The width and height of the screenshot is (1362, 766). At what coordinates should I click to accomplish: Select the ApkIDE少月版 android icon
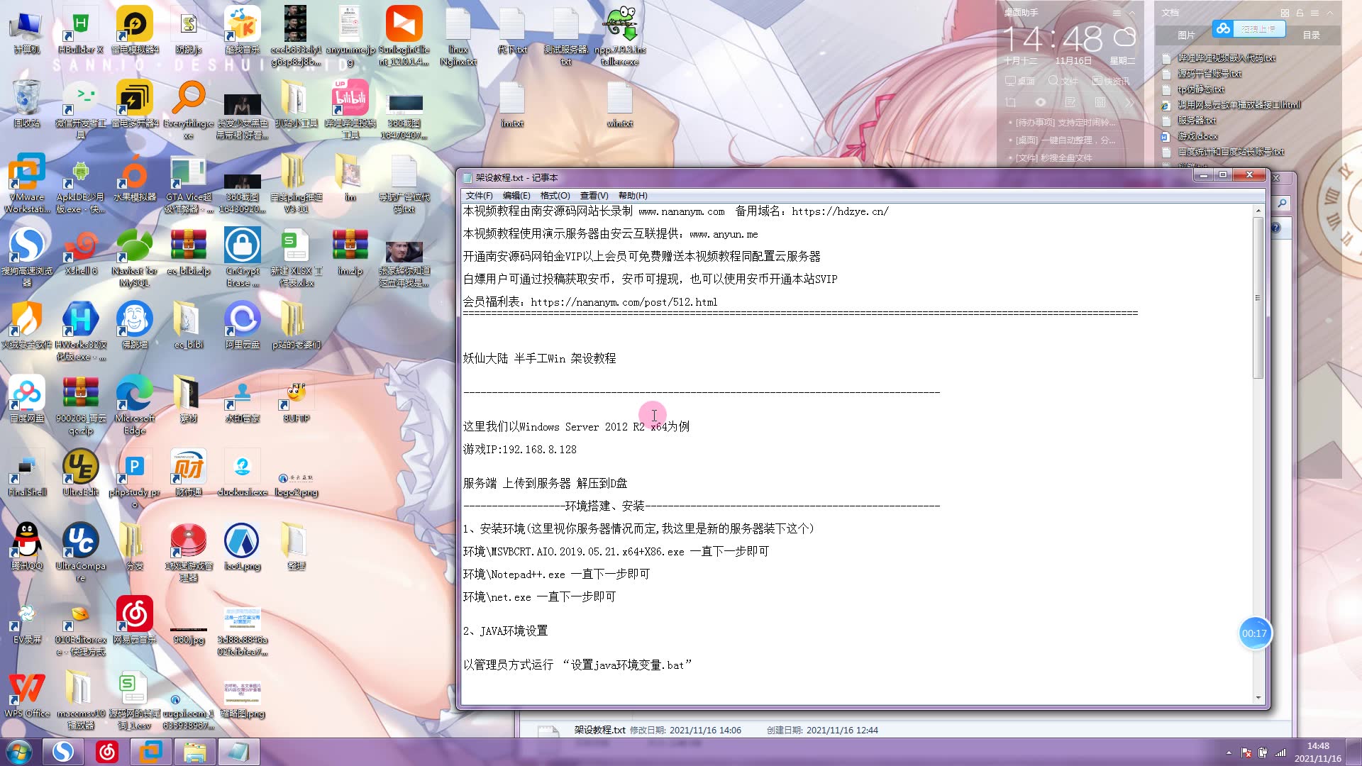pyautogui.click(x=81, y=184)
